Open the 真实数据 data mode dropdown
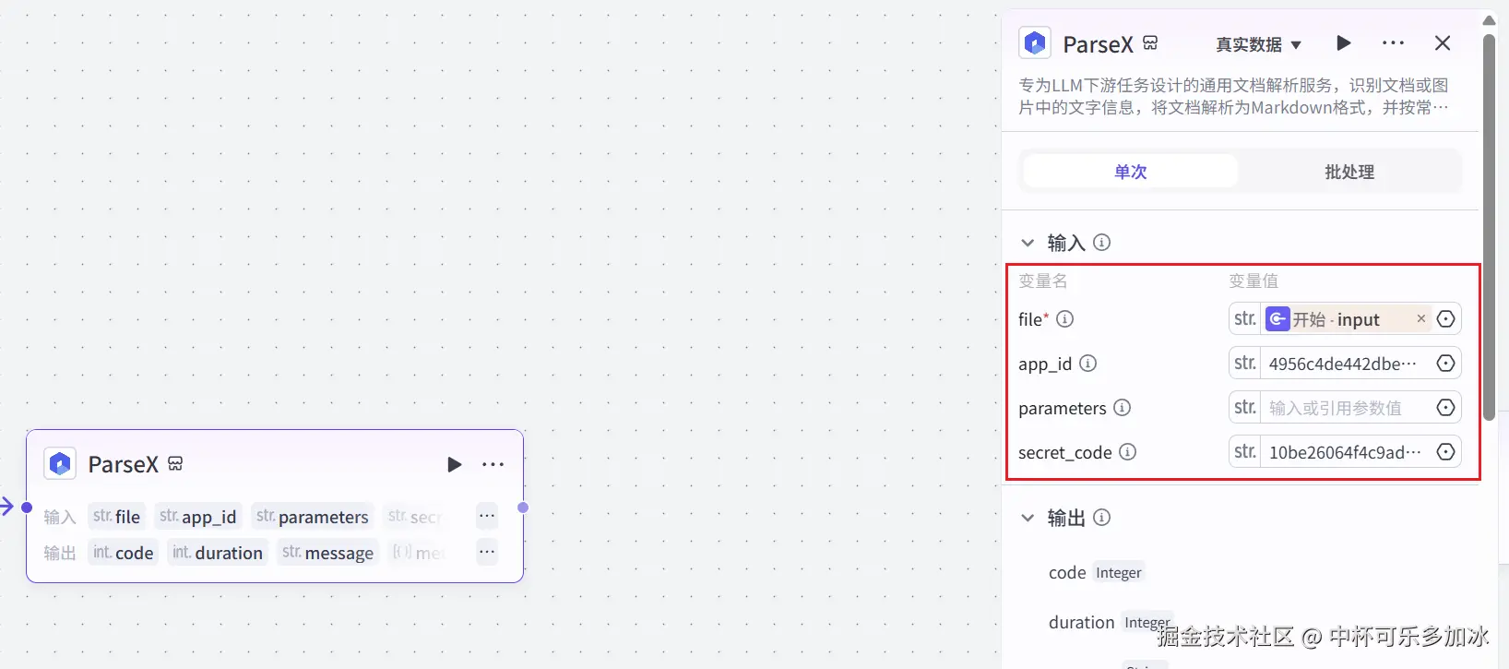 (x=1258, y=44)
